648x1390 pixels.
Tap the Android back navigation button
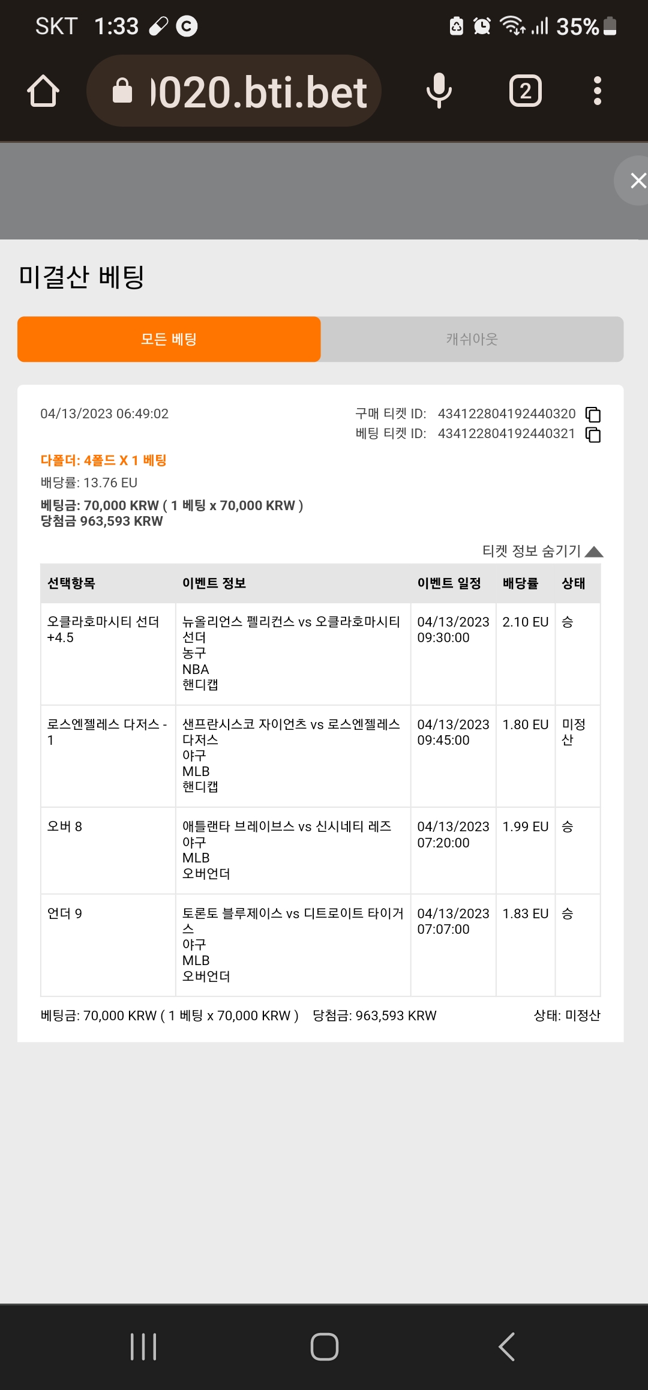tap(507, 1347)
